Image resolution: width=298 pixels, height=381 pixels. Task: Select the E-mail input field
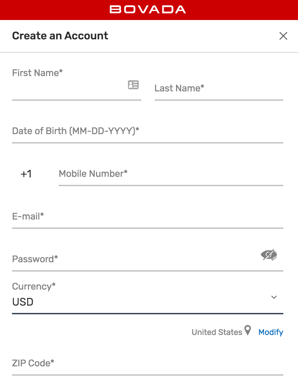tap(148, 217)
